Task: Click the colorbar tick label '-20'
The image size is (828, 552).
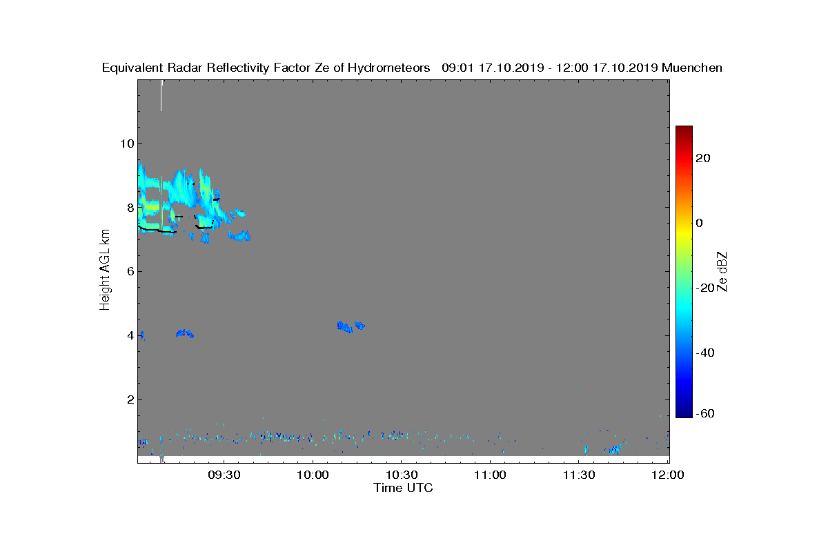Action: [707, 288]
